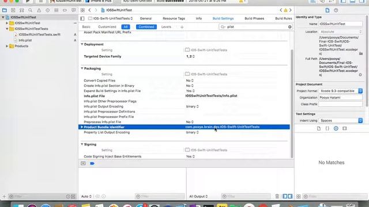Collapse the IOSSwiftUnitTestTests folder

click(7, 29)
